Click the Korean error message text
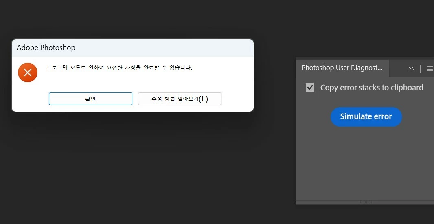The height and width of the screenshot is (224, 434). 119,68
